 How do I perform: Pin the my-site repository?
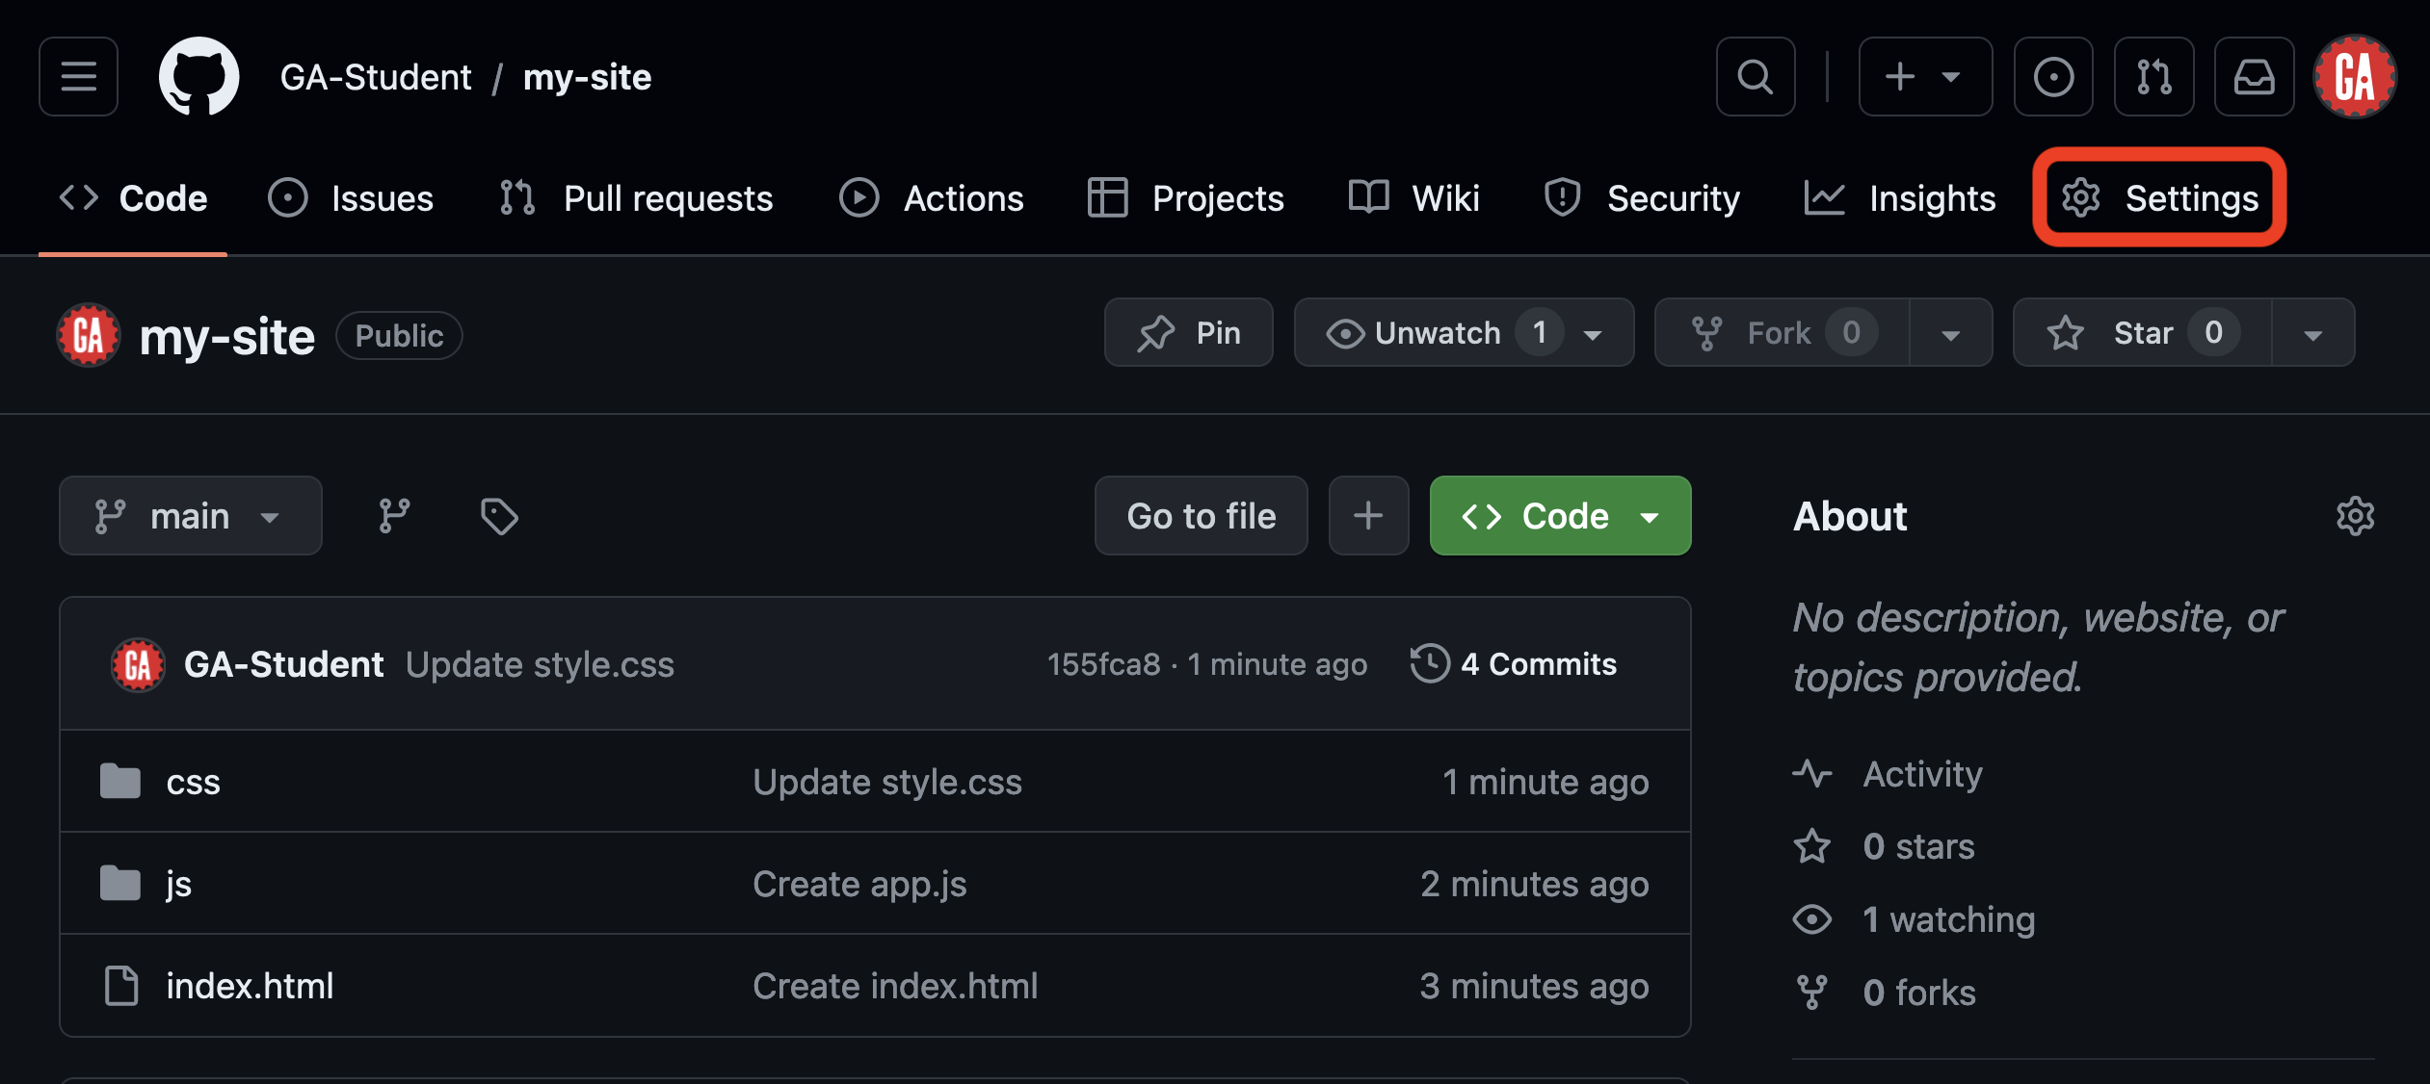[x=1188, y=332]
